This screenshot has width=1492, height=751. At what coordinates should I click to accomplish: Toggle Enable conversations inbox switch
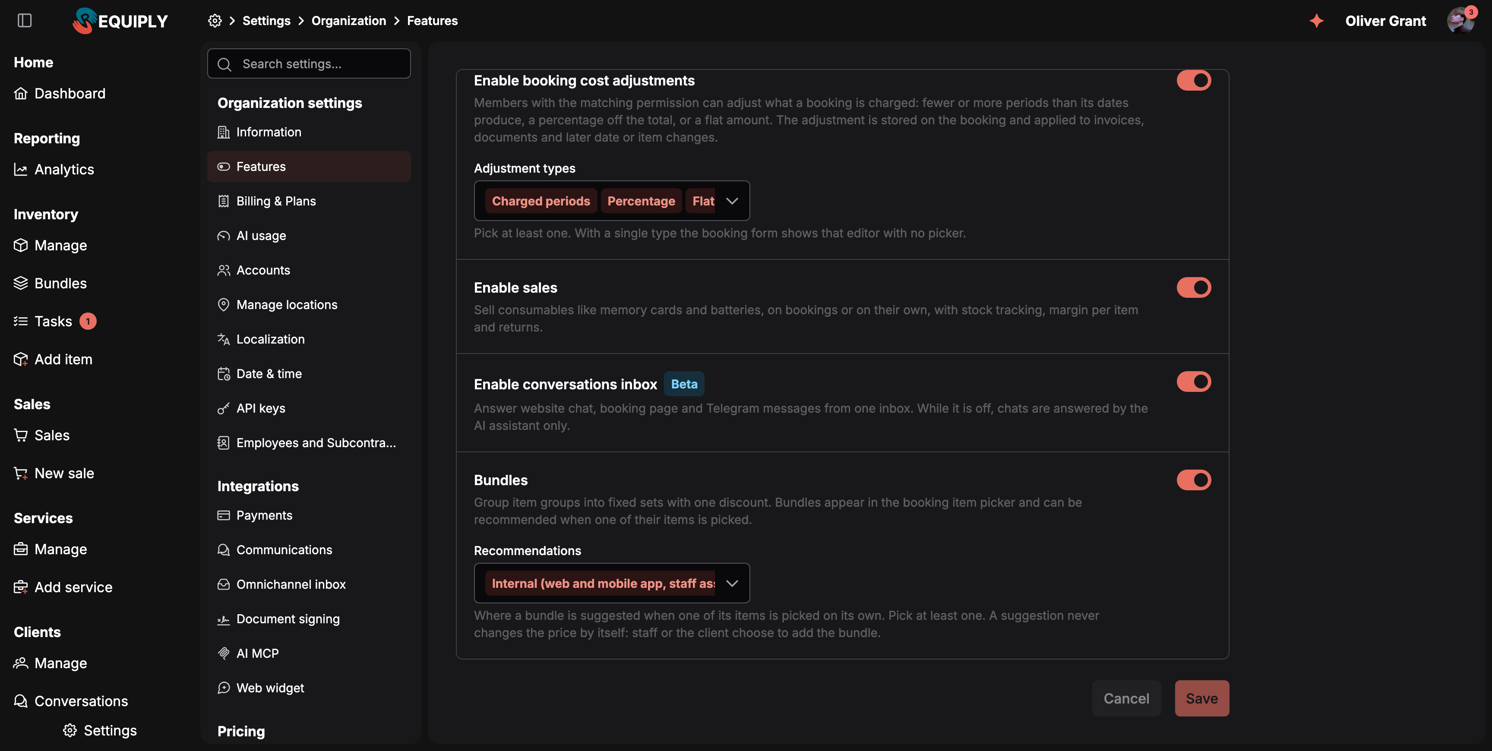tap(1193, 382)
